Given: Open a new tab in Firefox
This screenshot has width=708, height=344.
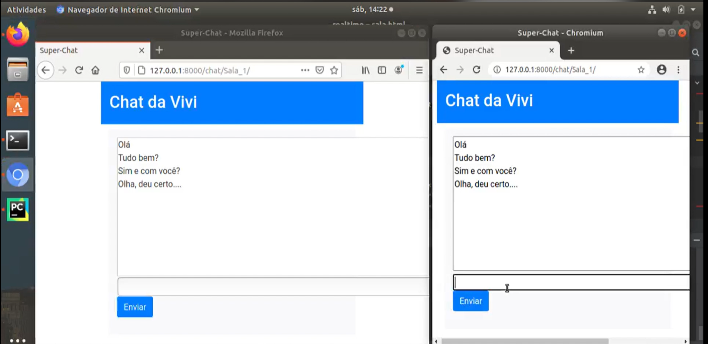Looking at the screenshot, I should click(159, 50).
